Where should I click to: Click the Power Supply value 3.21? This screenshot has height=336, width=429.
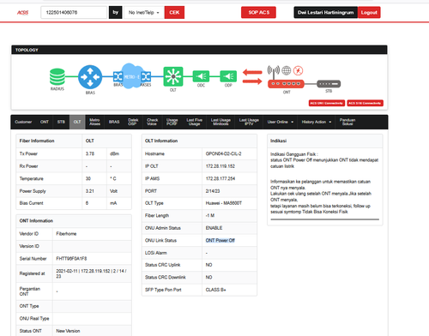(90, 191)
